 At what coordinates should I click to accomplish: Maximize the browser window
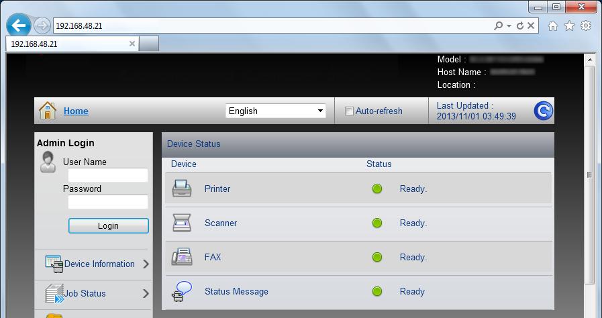coord(556,7)
